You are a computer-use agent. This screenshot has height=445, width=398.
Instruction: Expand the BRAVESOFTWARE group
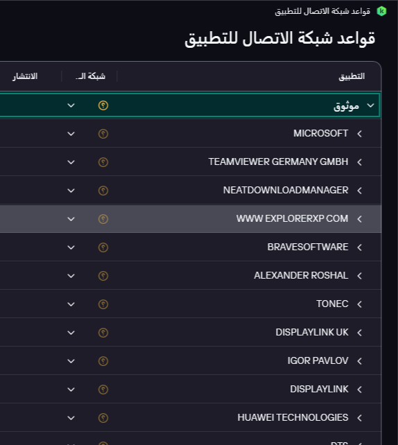click(360, 247)
